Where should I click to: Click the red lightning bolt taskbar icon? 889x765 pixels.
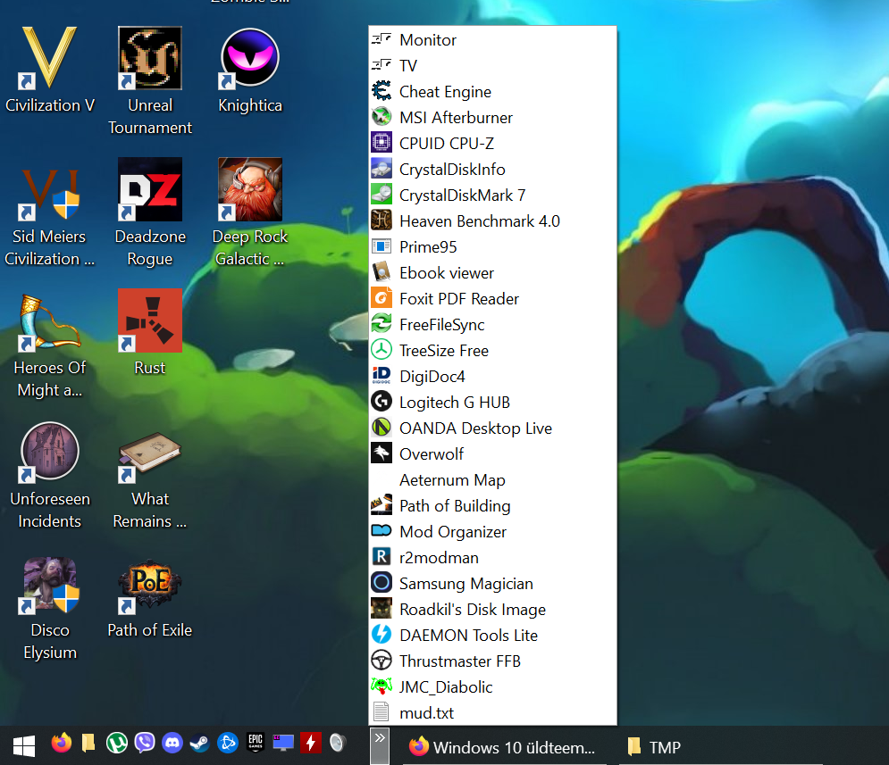click(311, 743)
